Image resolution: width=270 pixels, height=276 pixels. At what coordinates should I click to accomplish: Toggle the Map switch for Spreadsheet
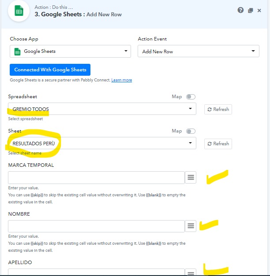tap(191, 97)
